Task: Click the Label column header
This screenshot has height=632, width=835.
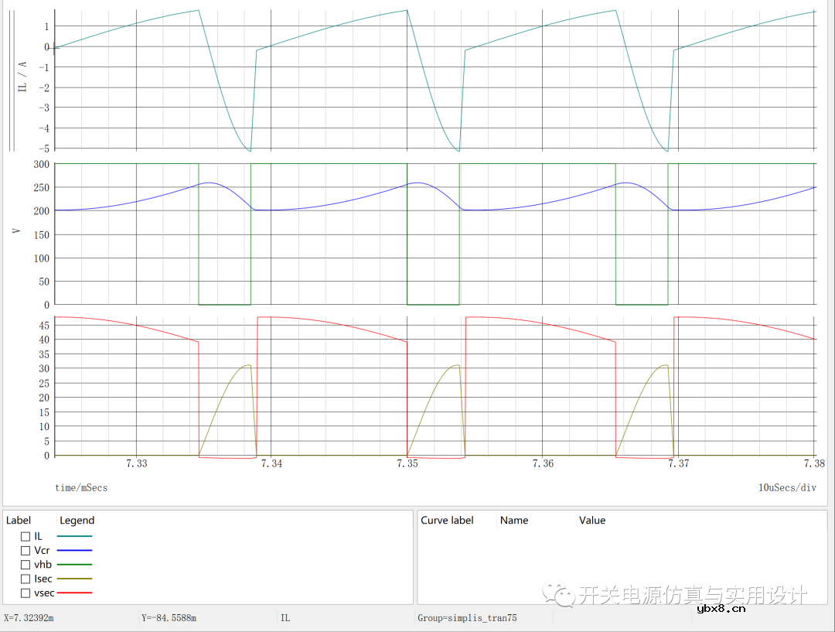Action: point(19,521)
